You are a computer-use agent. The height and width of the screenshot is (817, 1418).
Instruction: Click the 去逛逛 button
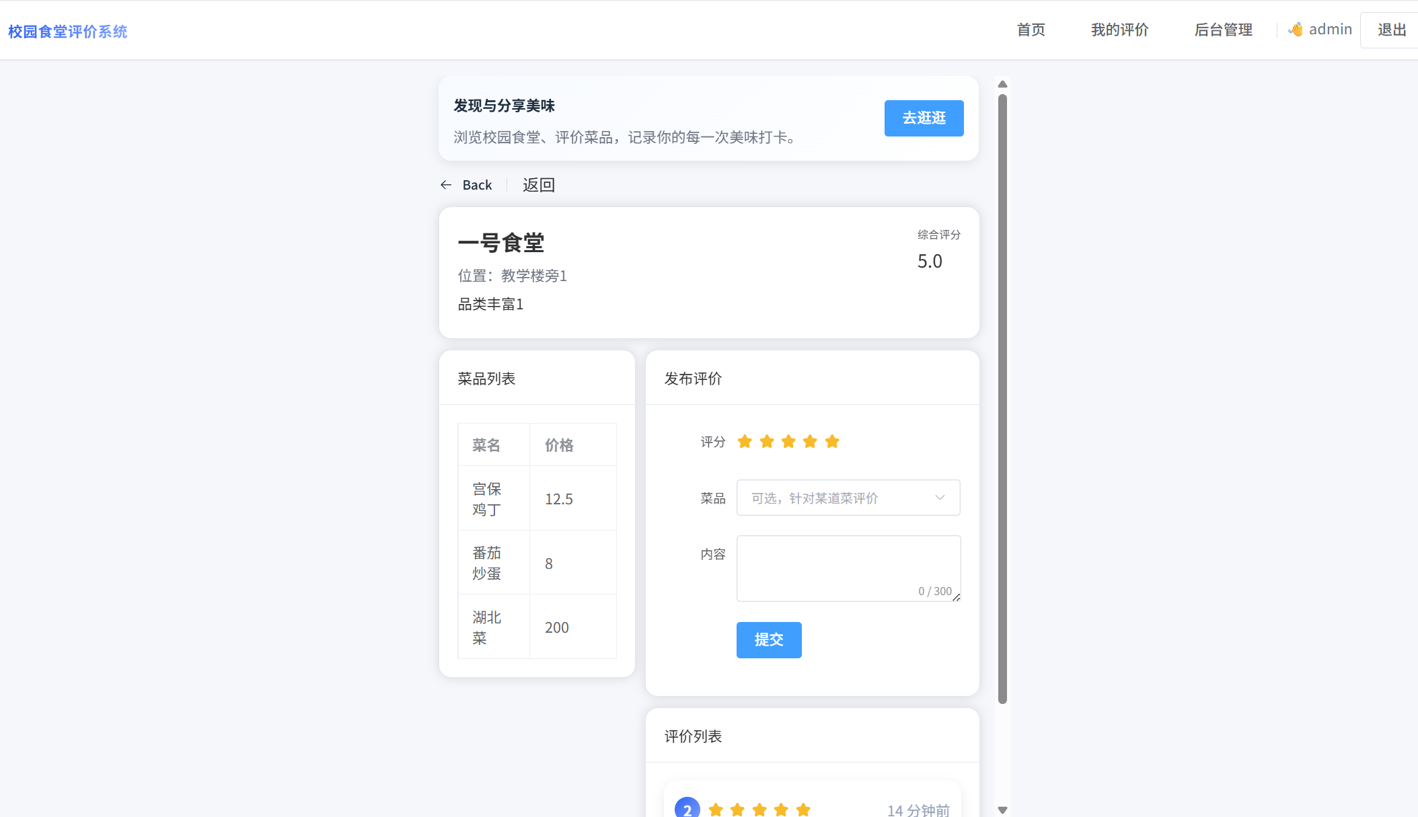tap(924, 118)
